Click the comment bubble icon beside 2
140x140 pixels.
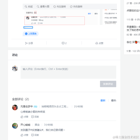click(63, 43)
